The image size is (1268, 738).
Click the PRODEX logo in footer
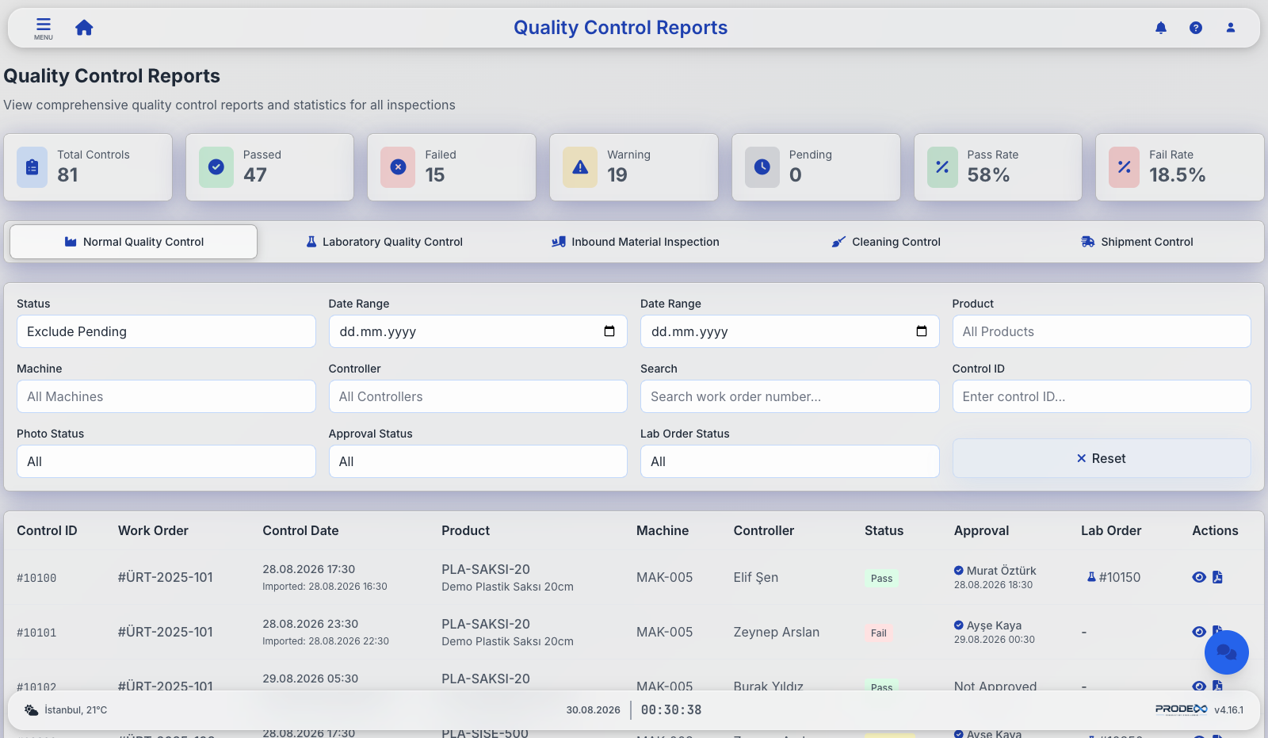1181,709
